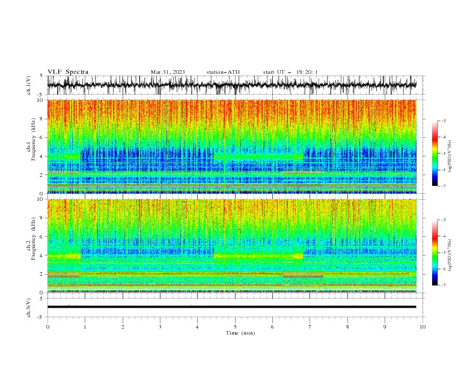Click the log(PSD) label beside ch.2 colorbar
This screenshot has height=367, width=476.
point(450,255)
